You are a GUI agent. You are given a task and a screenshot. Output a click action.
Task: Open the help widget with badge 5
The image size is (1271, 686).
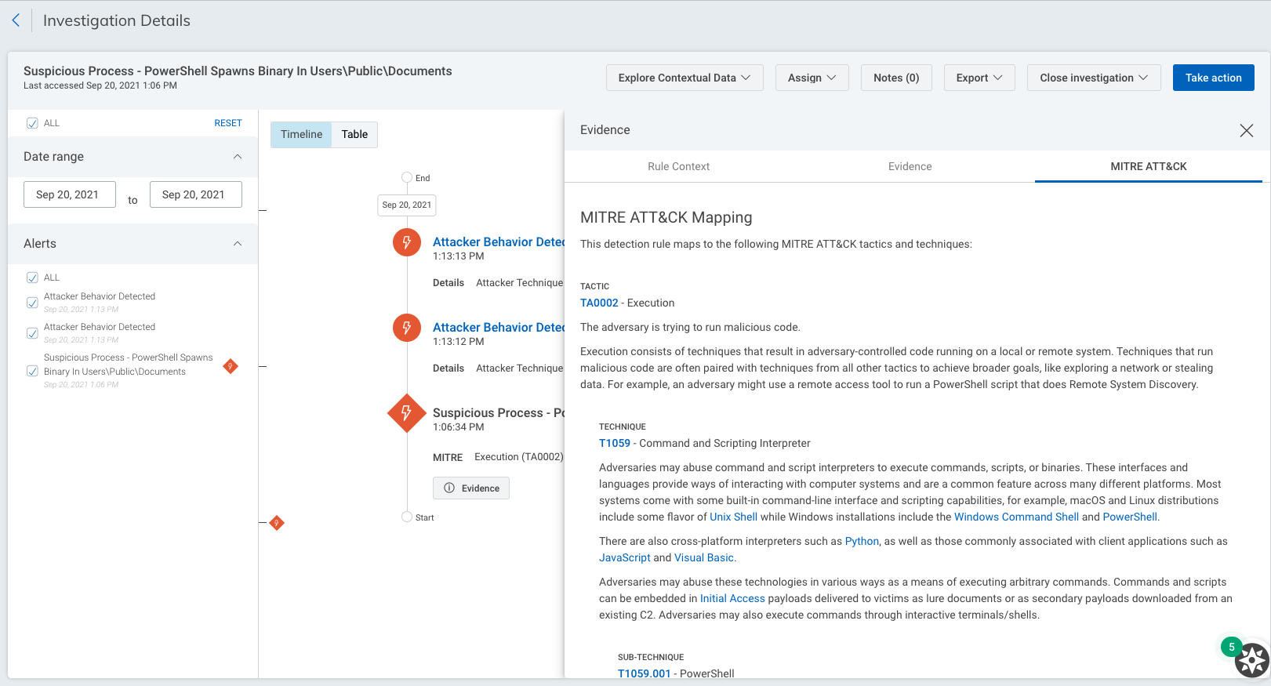click(x=1251, y=659)
